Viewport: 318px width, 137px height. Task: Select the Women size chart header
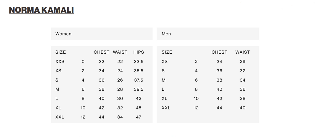click(x=63, y=34)
